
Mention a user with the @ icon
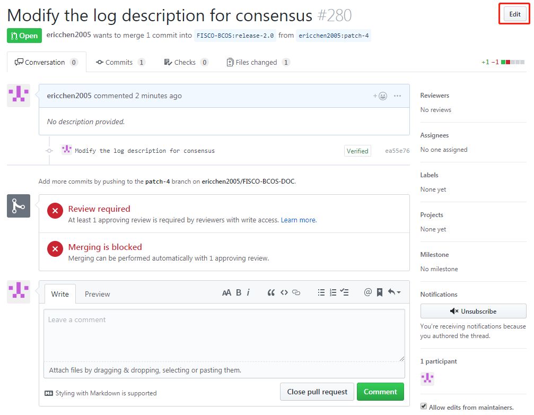pyautogui.click(x=367, y=292)
